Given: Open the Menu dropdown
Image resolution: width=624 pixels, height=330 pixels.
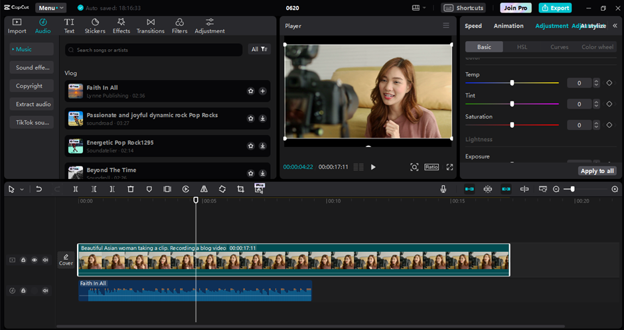Looking at the screenshot, I should pos(50,8).
